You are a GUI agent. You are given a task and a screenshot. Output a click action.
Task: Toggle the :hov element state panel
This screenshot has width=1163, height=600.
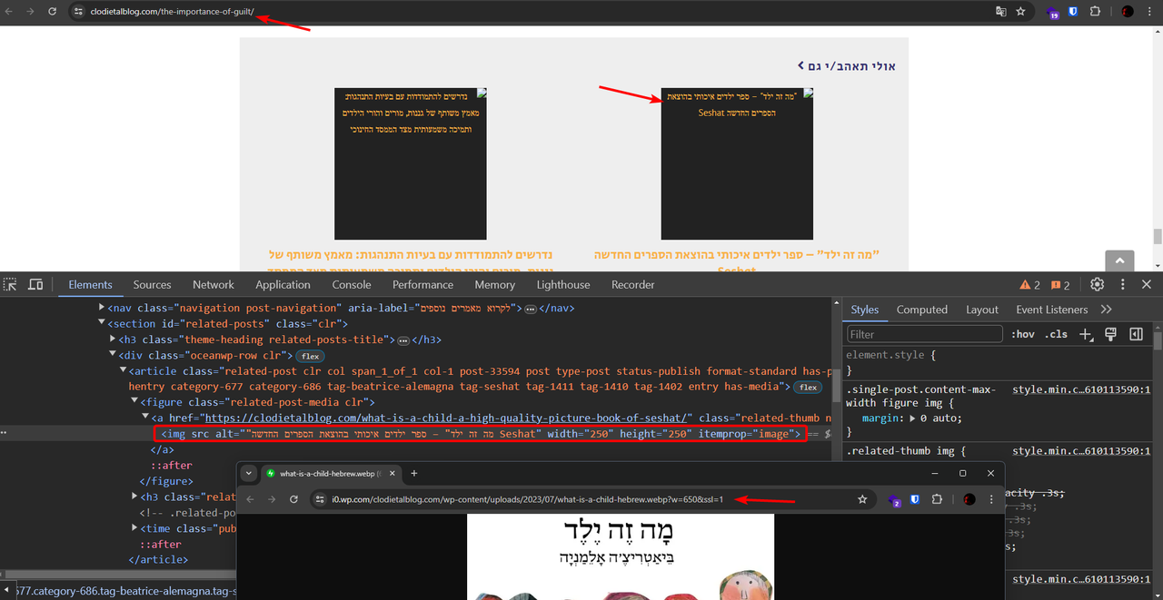(1023, 334)
